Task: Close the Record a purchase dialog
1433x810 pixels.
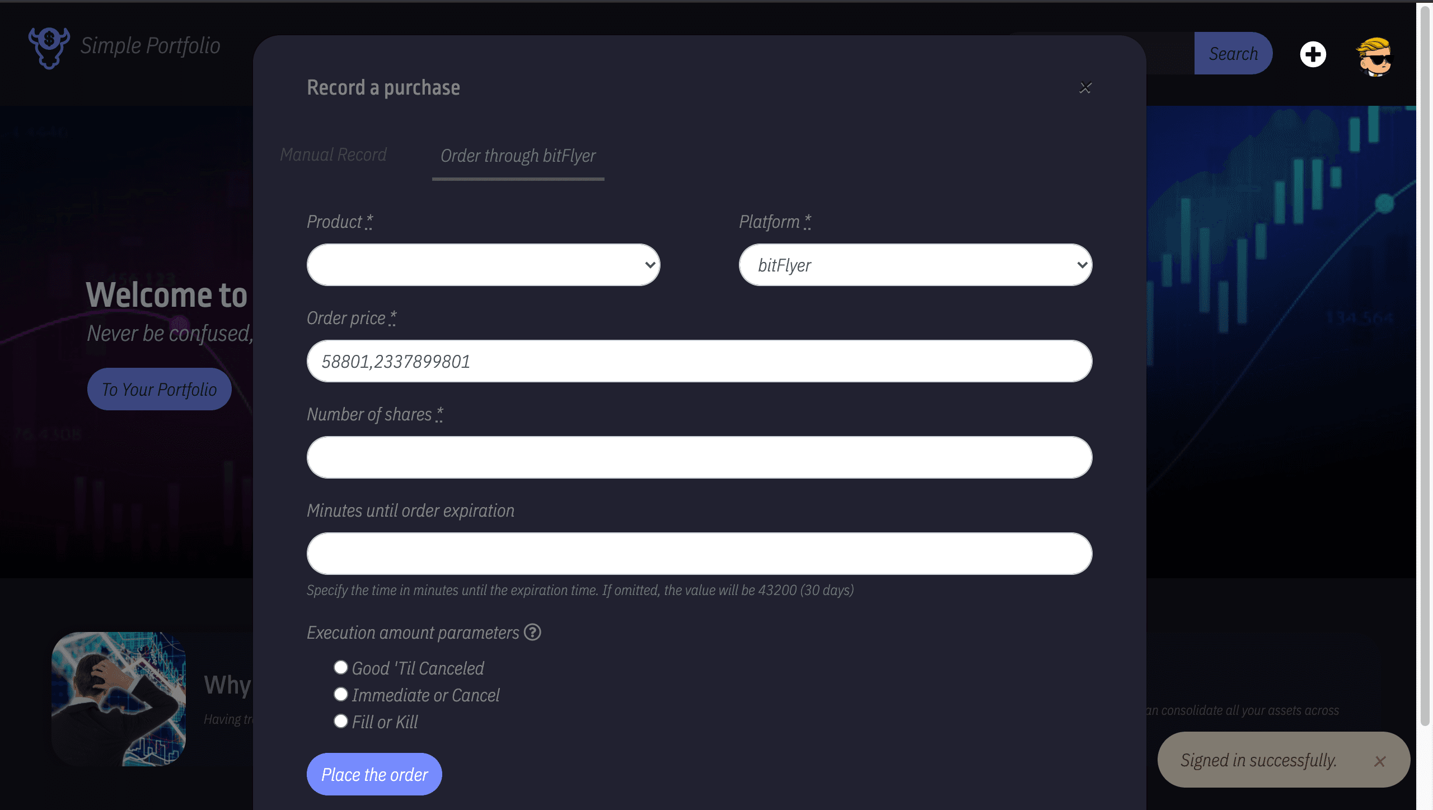Action: pyautogui.click(x=1085, y=88)
